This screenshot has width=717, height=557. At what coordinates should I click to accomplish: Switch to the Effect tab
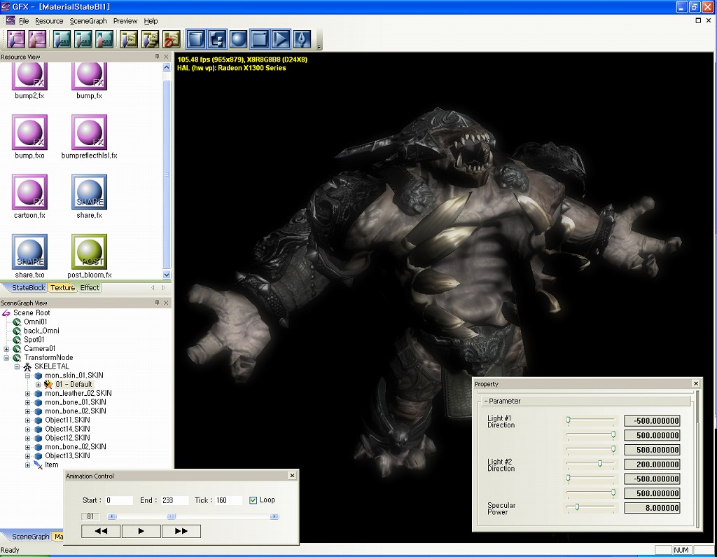coord(90,288)
